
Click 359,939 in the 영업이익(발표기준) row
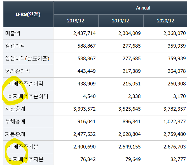tap(177, 59)
